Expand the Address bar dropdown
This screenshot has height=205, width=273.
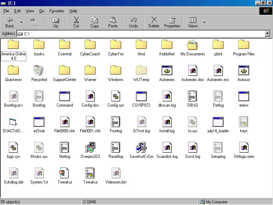[267, 33]
